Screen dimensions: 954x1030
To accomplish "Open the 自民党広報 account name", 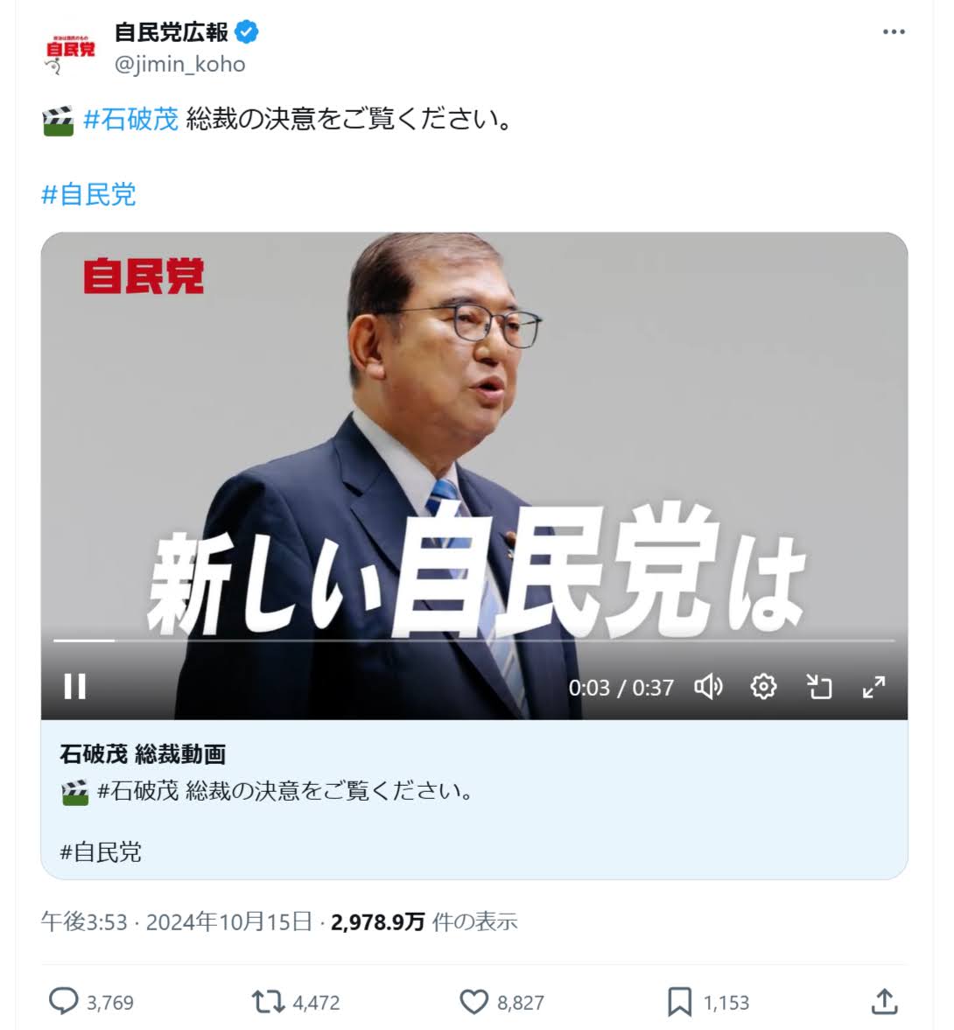I will [x=172, y=32].
